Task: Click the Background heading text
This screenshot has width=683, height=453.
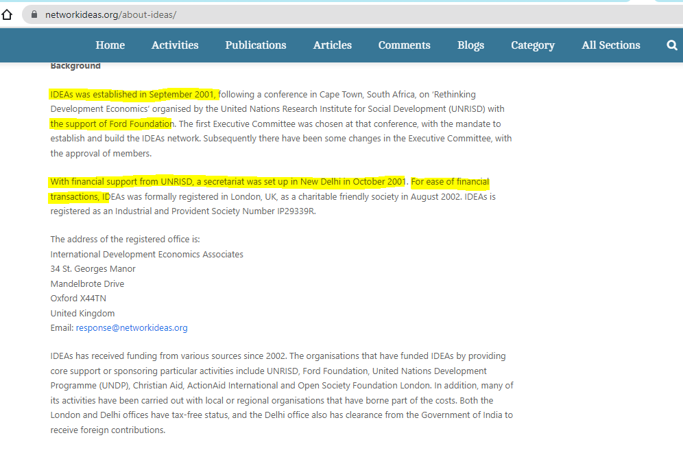Action: 75,66
